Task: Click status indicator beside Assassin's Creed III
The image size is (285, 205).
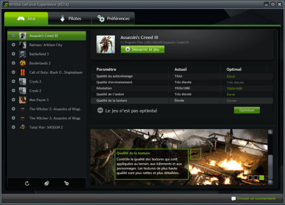Action: (x=13, y=36)
